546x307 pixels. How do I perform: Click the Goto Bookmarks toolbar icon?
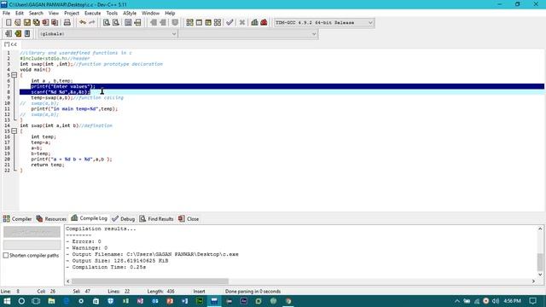[x=27, y=34]
